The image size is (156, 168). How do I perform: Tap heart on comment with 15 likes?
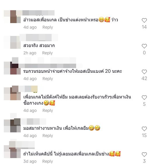pyautogui.click(x=144, y=129)
